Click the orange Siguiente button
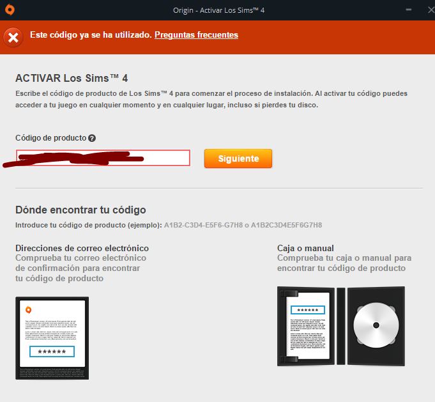435x402 pixels. [238, 158]
